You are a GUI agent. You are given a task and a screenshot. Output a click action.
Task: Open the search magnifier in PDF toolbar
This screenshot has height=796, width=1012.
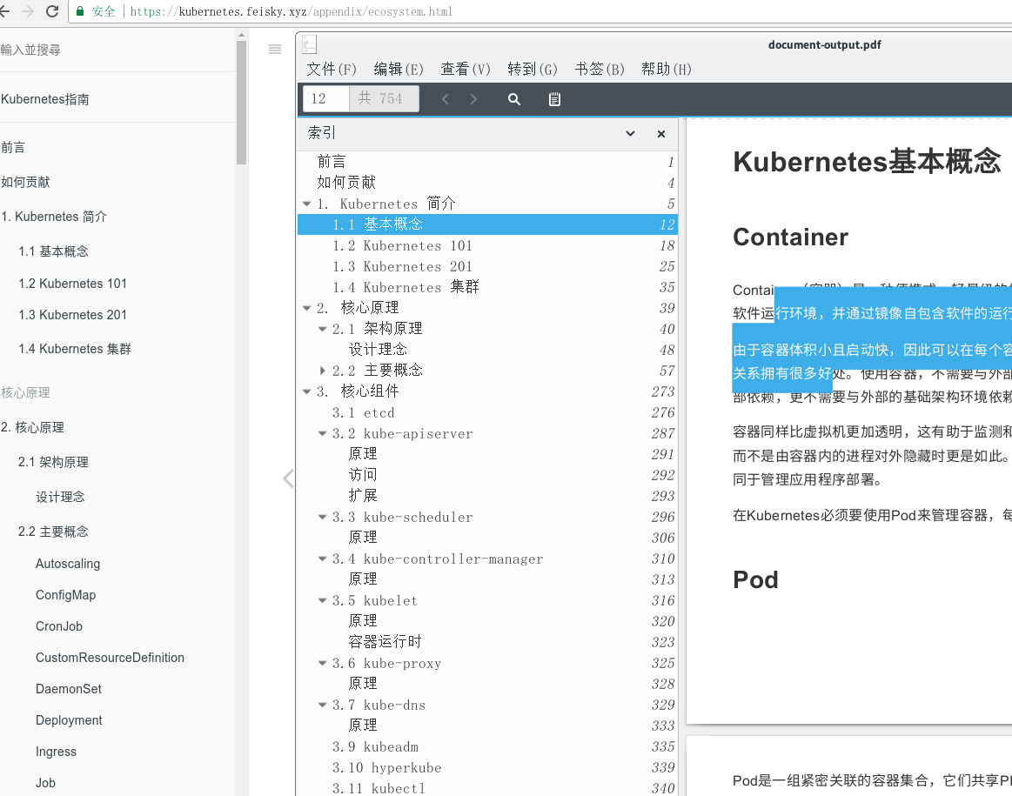(513, 98)
